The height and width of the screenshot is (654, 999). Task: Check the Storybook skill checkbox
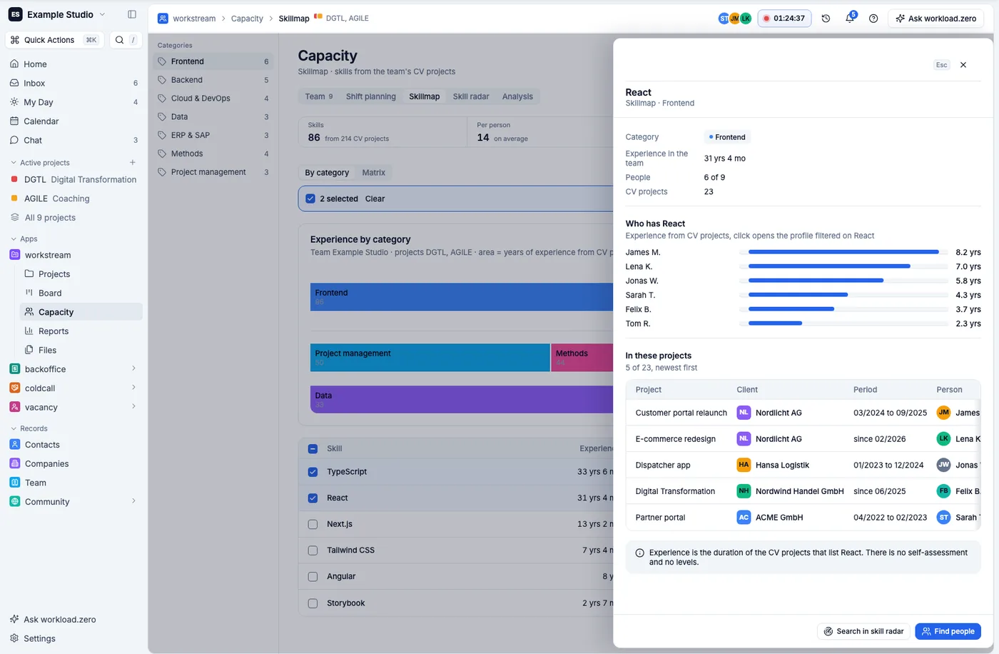[x=313, y=603]
